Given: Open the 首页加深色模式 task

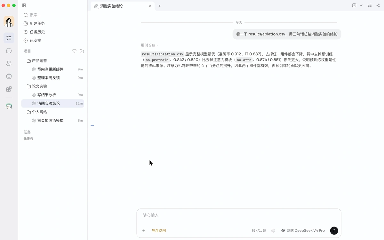Looking at the screenshot, I should coord(52,120).
